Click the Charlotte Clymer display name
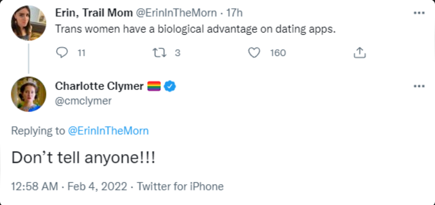The image size is (435, 205). pos(99,86)
